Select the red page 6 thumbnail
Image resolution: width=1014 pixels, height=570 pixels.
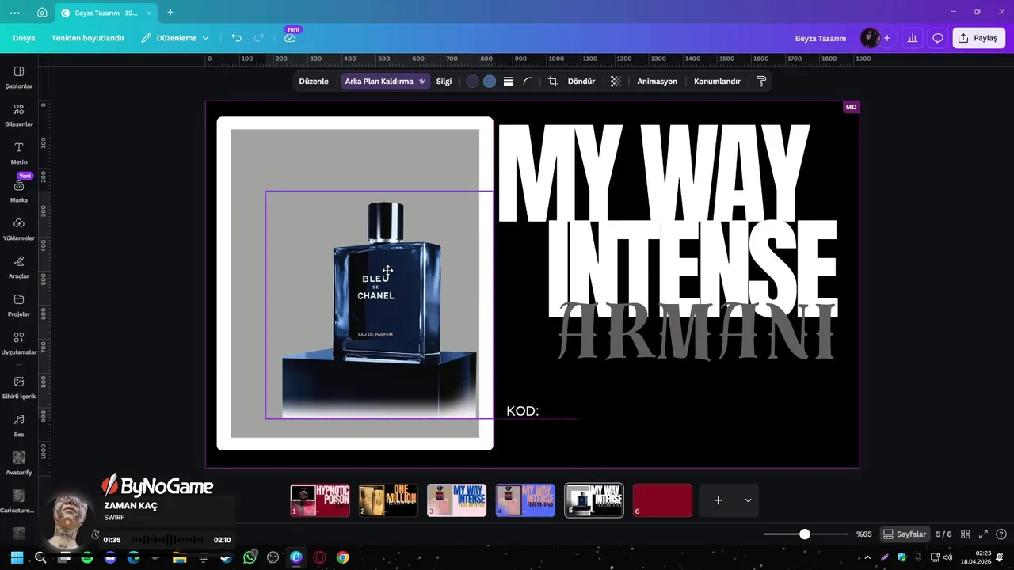point(662,500)
